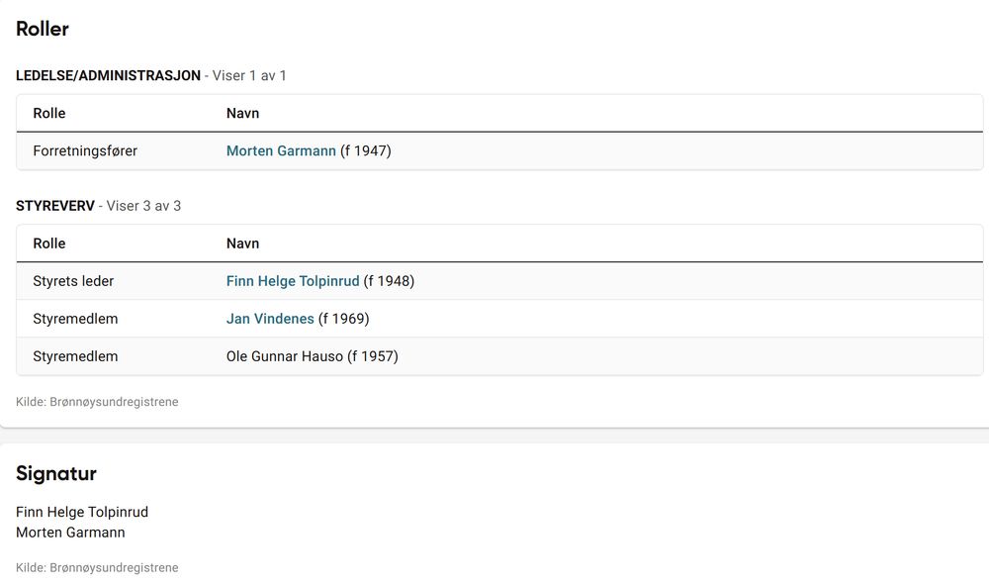
Task: Click the Ole Gunnar Hauso name text
Action: 285,356
